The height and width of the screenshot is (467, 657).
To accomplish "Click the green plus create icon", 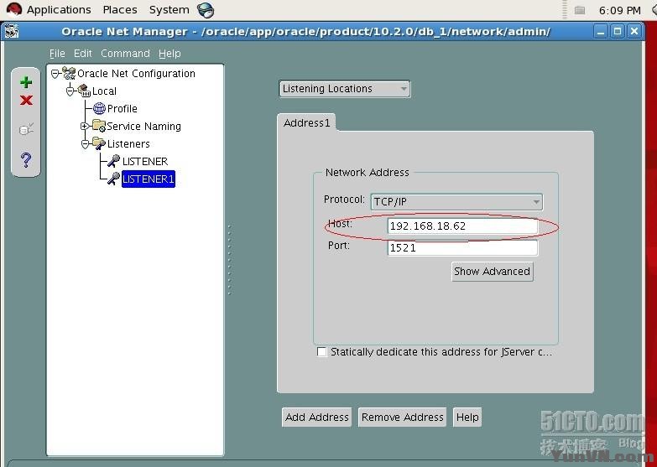I will pyautogui.click(x=26, y=82).
